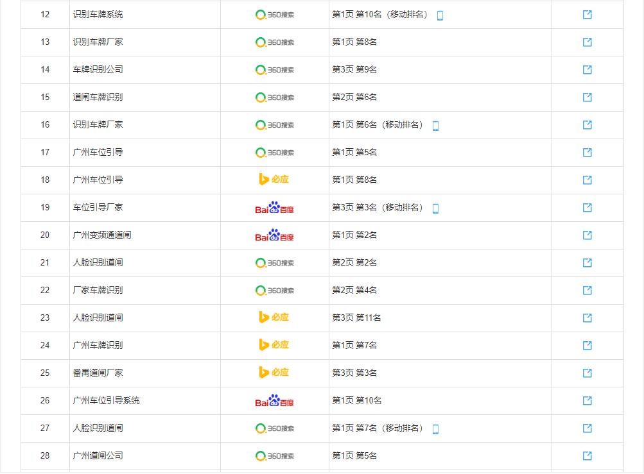
Task: Click the 百度 logo for 广州变频通道闸
Action: coord(274,235)
